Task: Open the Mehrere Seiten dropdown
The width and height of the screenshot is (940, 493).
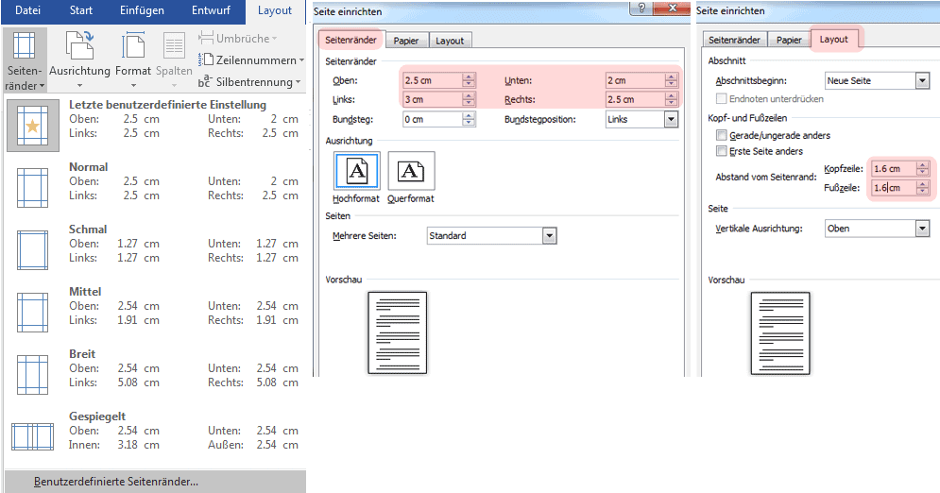Action: 549,235
